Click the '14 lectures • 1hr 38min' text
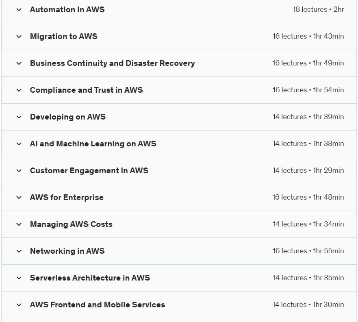This screenshot has height=322, width=358. point(308,144)
